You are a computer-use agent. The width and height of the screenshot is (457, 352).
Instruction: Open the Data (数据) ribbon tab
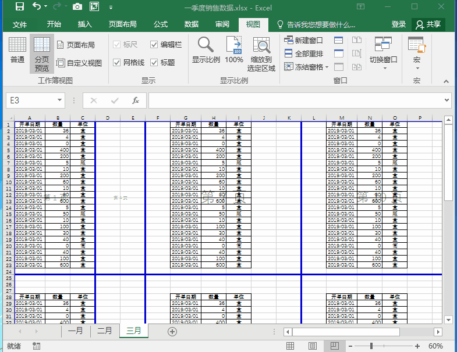click(191, 24)
